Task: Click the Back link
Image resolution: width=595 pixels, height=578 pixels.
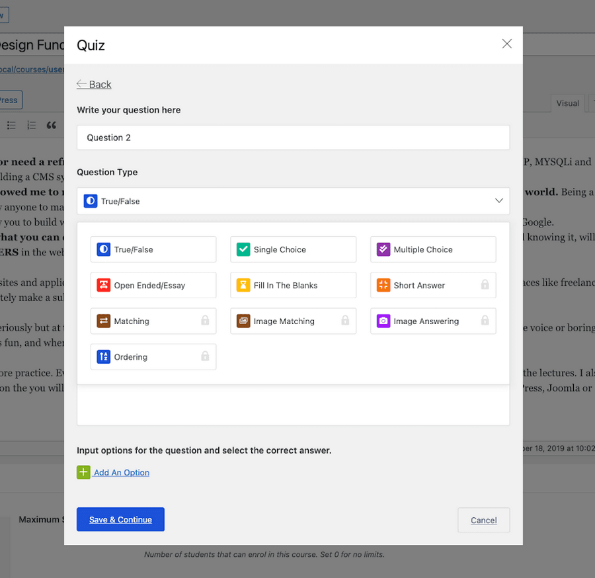Action: (x=94, y=84)
